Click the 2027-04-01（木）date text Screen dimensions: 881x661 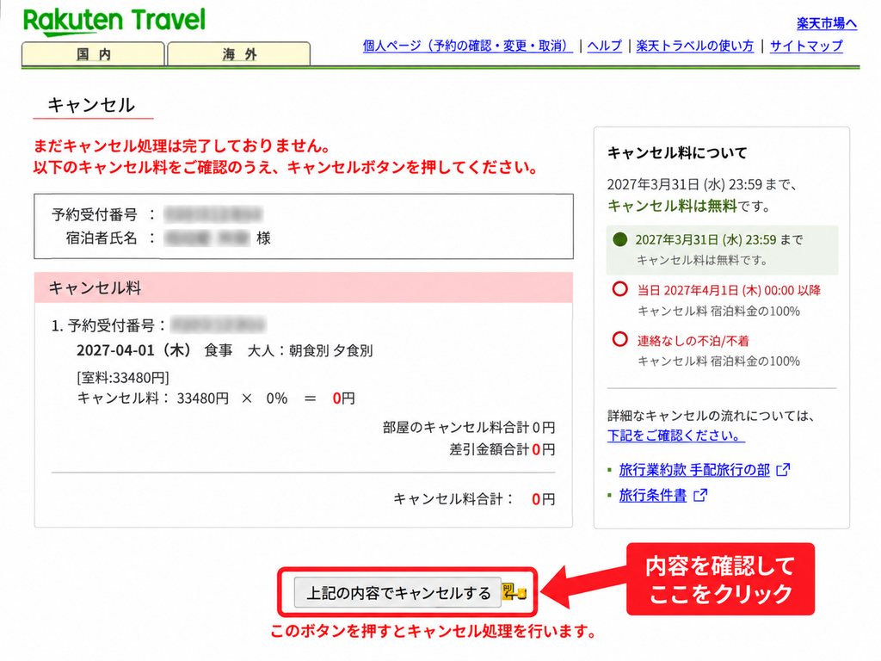coord(134,351)
